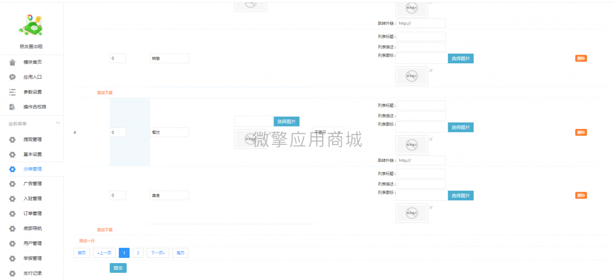Click the 销售 list icon placeholder thumbnail
The width and height of the screenshot is (614, 279).
coord(412,76)
